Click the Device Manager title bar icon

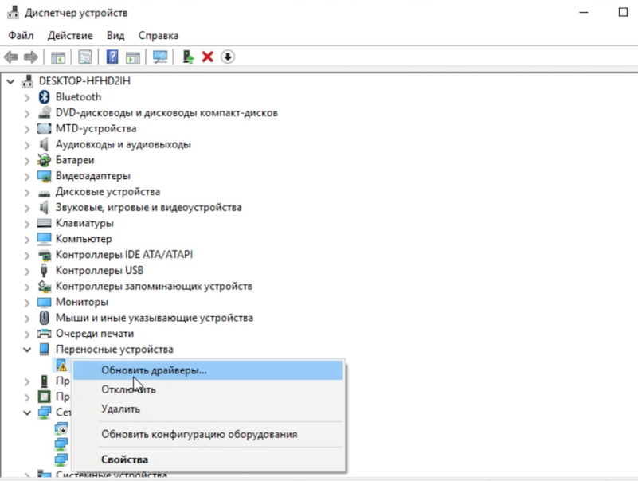click(13, 13)
